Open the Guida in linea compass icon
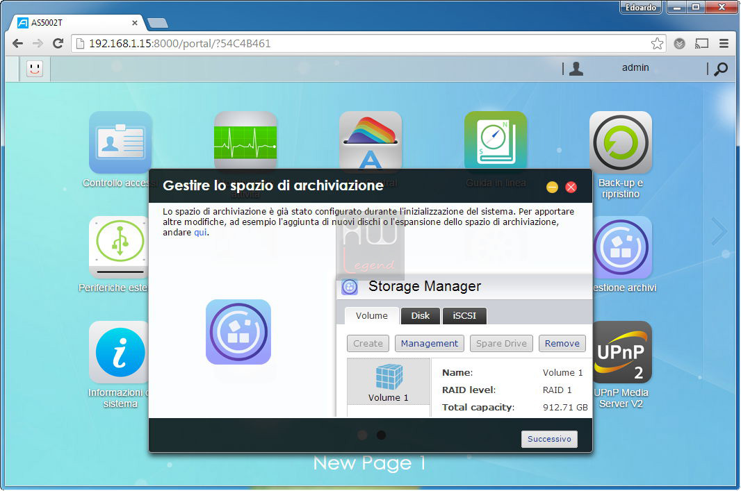741x491 pixels. coord(495,140)
